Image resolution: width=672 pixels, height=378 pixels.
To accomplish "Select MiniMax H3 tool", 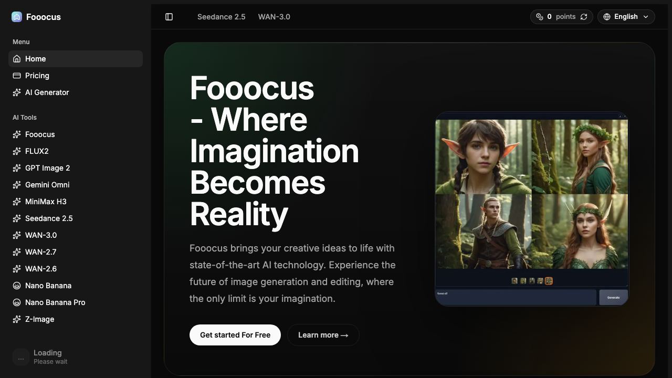I will [76, 202].
